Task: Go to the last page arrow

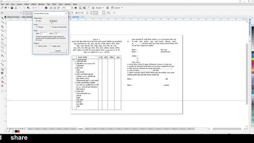Action: click(22, 129)
